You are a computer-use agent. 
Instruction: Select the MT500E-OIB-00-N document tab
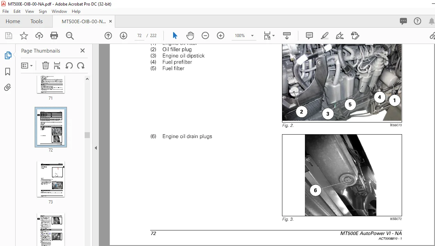84,21
